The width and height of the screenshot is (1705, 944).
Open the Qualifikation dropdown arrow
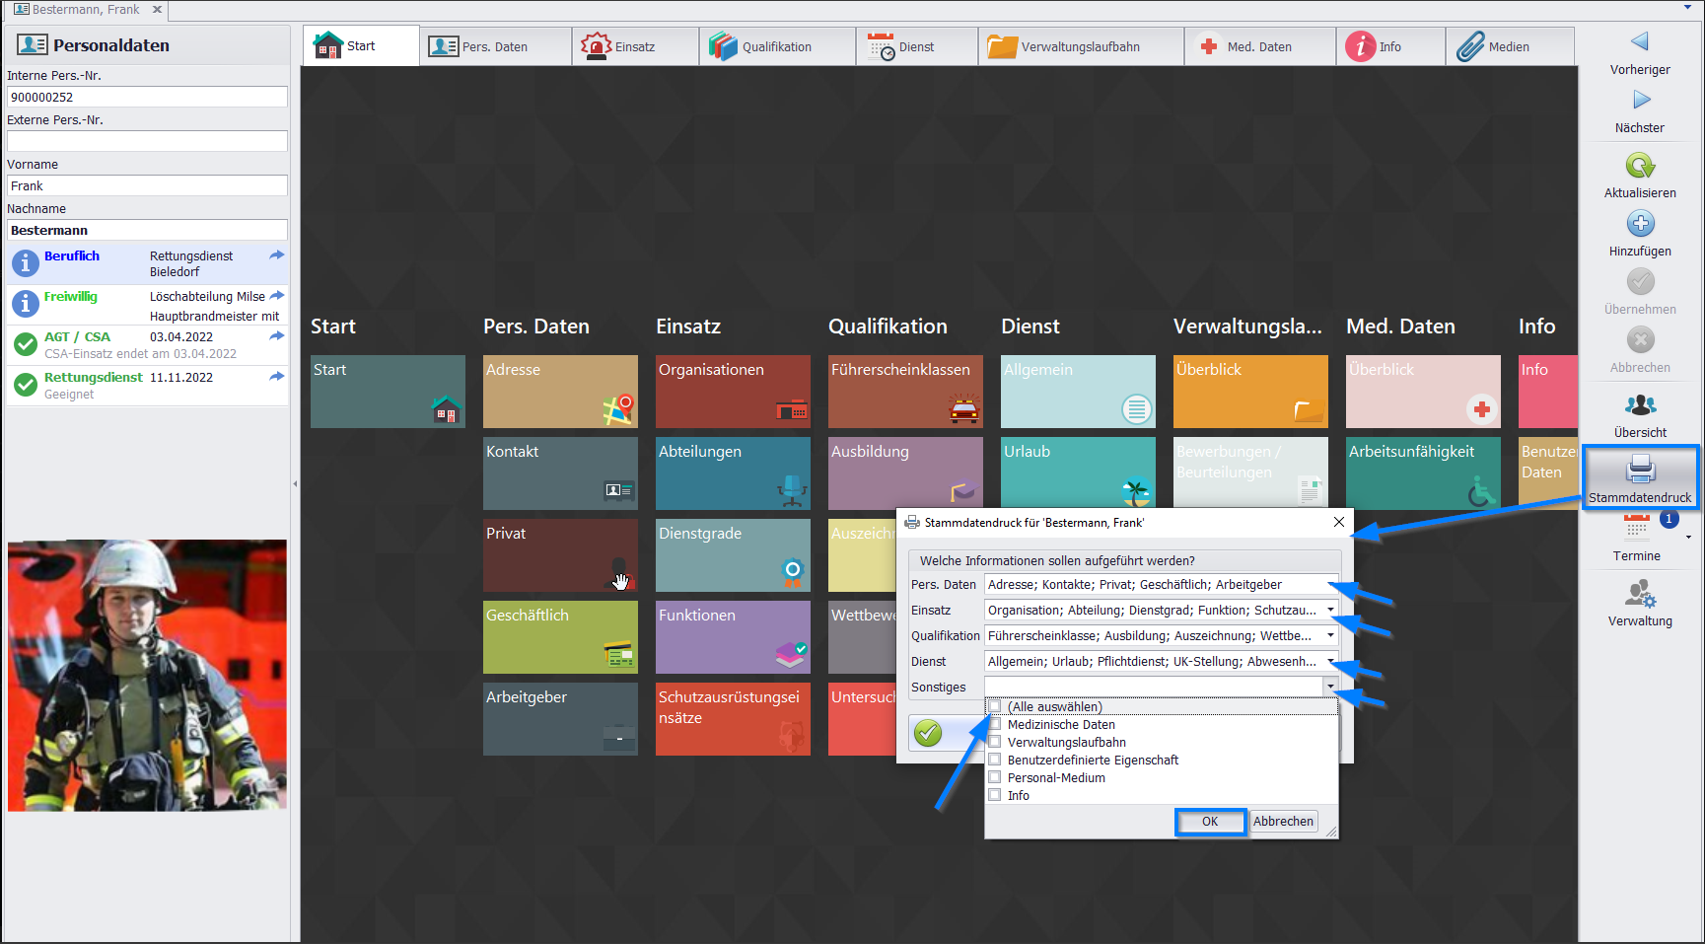(1330, 636)
